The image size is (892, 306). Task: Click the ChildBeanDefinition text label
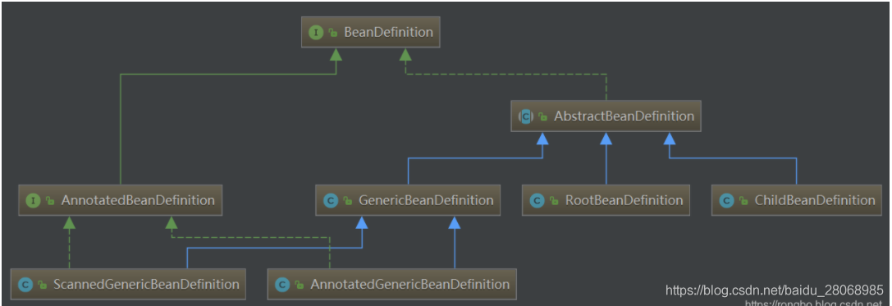[815, 200]
